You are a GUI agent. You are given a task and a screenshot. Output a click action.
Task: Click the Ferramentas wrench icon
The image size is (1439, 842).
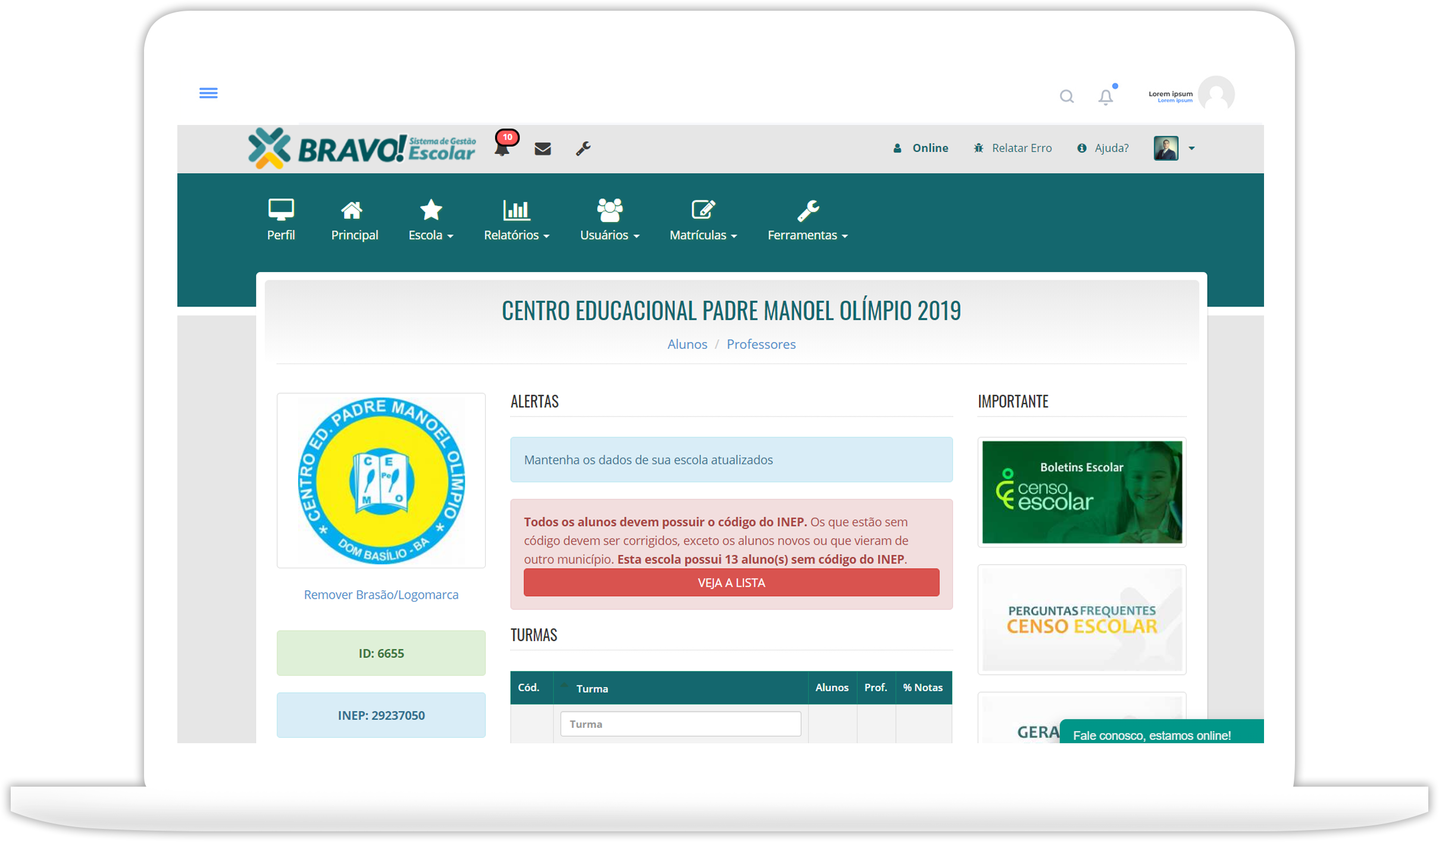tap(808, 210)
